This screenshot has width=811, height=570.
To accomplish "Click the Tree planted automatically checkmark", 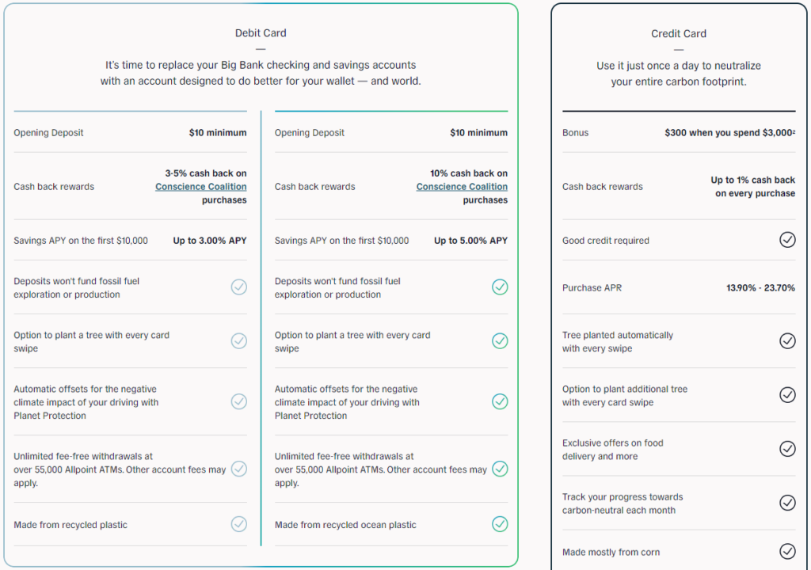I will pyautogui.click(x=787, y=340).
